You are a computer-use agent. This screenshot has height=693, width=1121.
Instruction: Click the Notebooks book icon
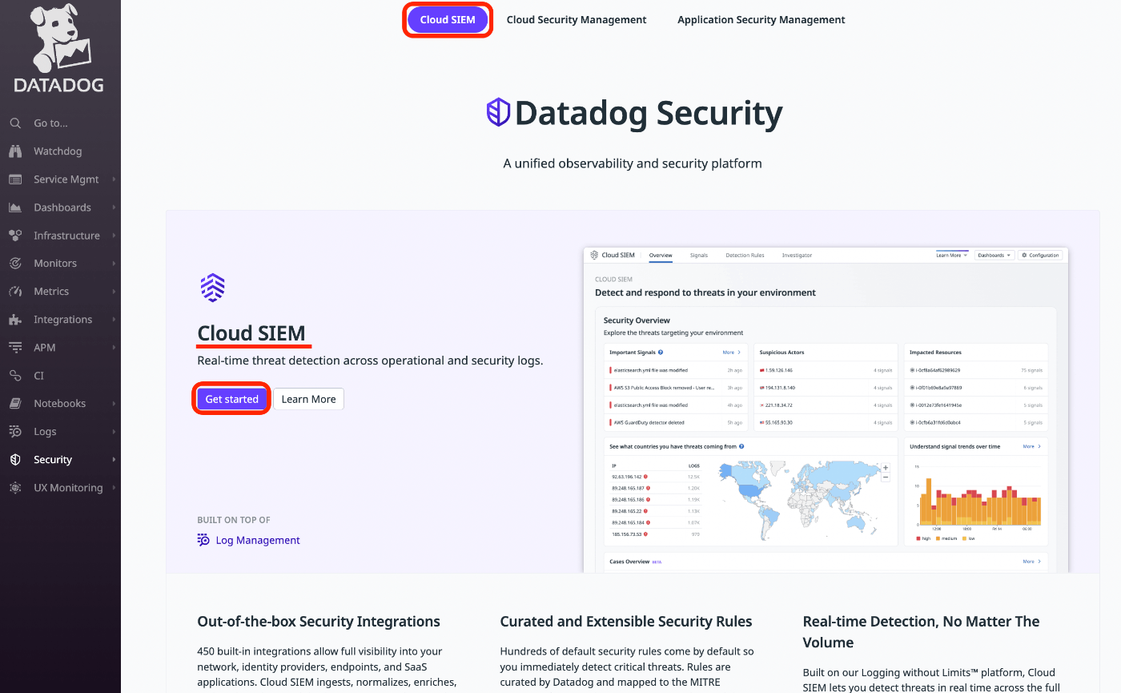(x=15, y=404)
